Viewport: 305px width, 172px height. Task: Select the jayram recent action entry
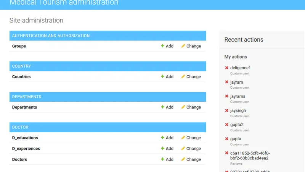point(236,82)
